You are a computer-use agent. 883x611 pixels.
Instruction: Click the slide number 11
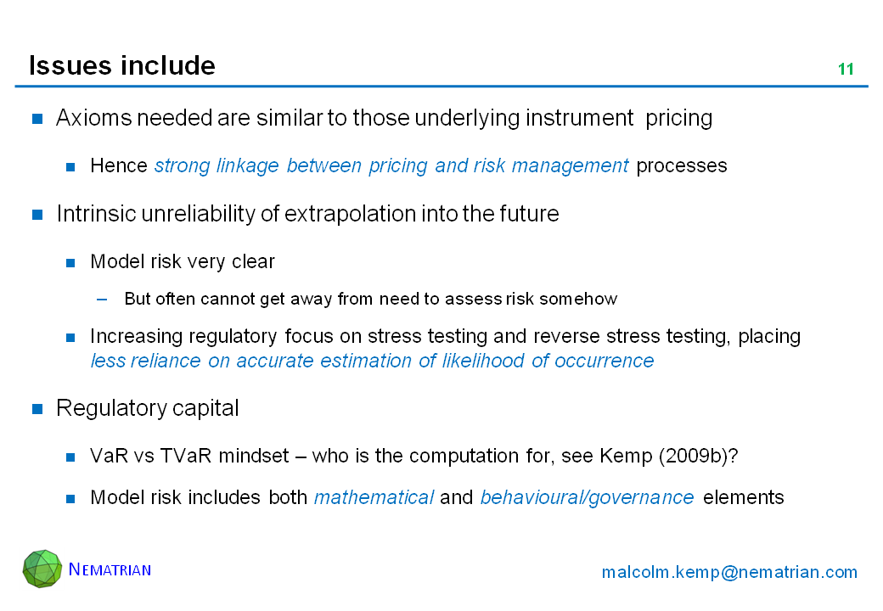(x=846, y=70)
